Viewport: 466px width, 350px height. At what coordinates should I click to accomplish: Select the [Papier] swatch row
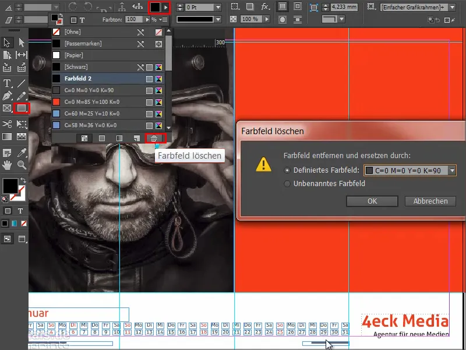tap(108, 55)
